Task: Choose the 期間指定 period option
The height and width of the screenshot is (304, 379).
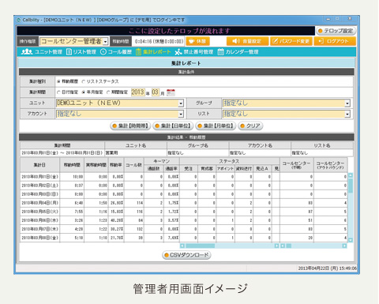Action: 108,92
